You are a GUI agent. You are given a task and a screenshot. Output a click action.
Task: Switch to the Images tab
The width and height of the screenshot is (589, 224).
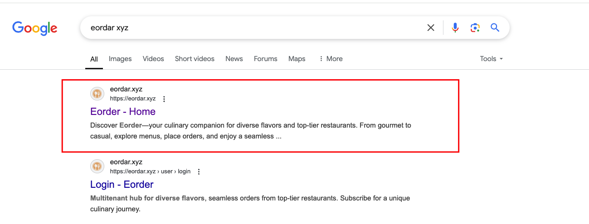click(120, 59)
